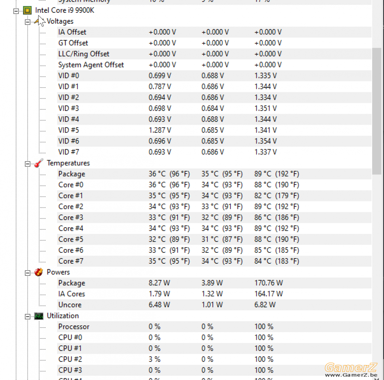Select the VID #3 row

coord(214,108)
